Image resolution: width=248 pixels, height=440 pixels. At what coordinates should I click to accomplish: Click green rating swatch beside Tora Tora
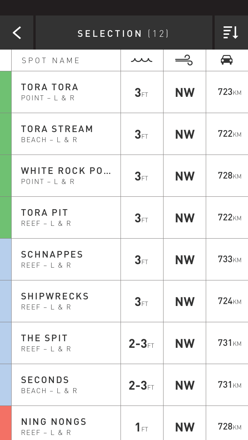(6, 92)
